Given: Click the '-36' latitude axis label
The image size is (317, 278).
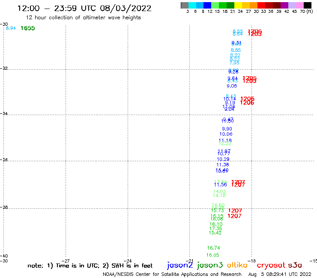Looking at the screenshot, I should tap(4, 160).
